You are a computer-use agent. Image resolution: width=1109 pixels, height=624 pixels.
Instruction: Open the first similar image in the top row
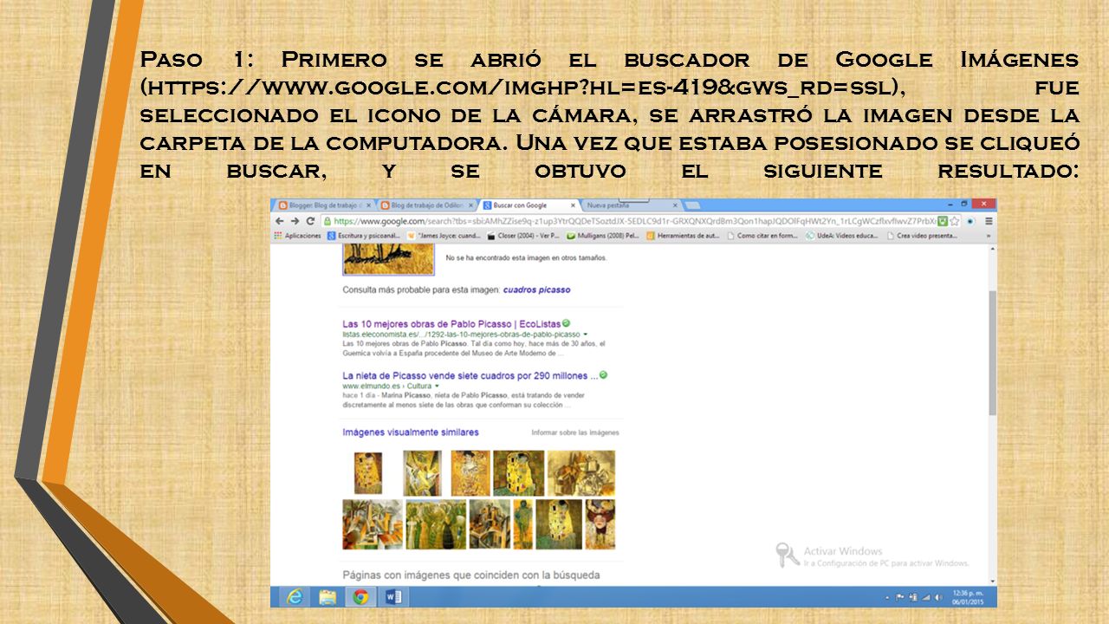(368, 473)
